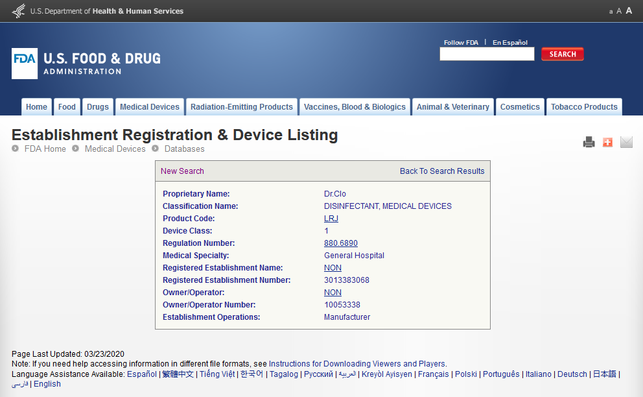643x397 pixels.
Task: Click the FDA logo
Action: click(x=25, y=64)
